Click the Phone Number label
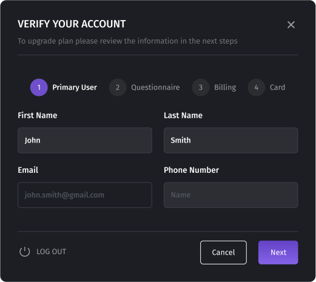Screen dimensions: 316x282 (x=191, y=170)
